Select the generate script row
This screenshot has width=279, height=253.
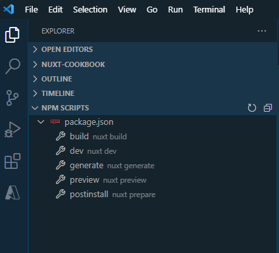tap(153, 165)
